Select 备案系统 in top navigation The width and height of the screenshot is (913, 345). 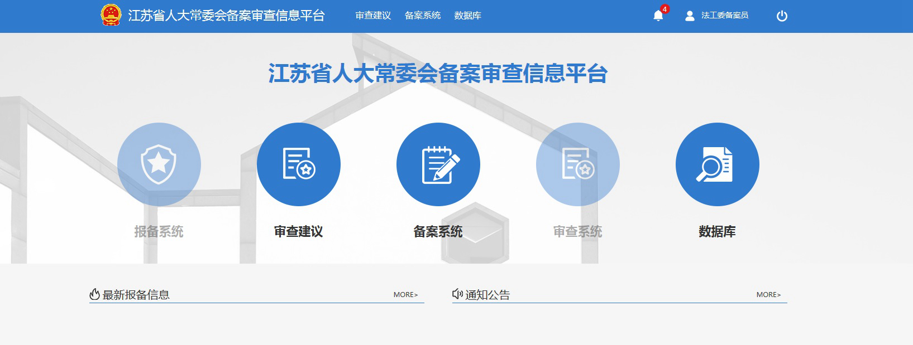point(423,16)
